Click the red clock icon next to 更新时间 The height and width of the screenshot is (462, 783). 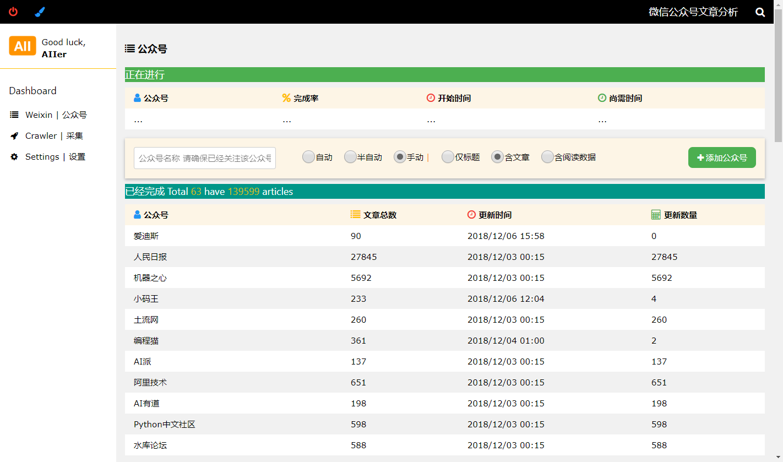pos(471,215)
